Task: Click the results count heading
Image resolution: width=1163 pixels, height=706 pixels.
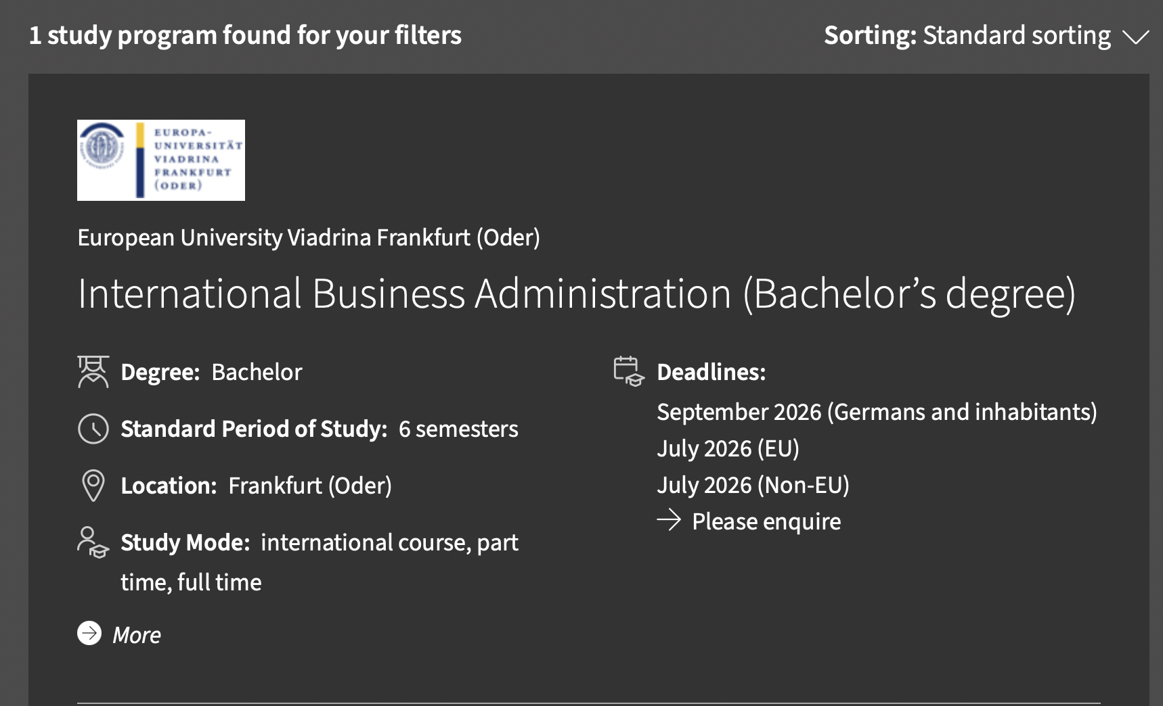Action: click(x=245, y=35)
